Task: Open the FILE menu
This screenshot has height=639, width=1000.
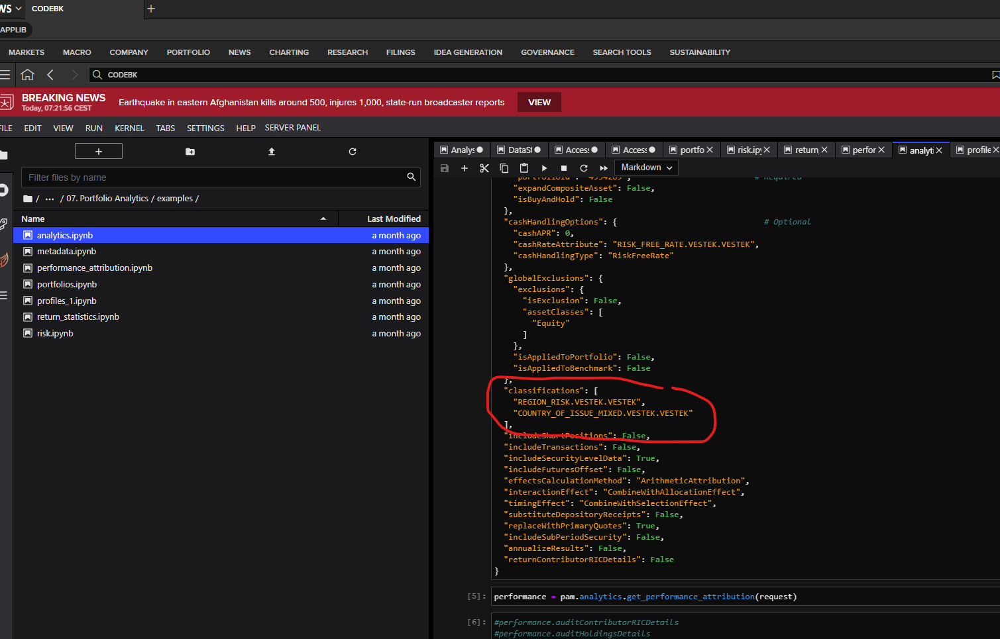Action: click(5, 128)
